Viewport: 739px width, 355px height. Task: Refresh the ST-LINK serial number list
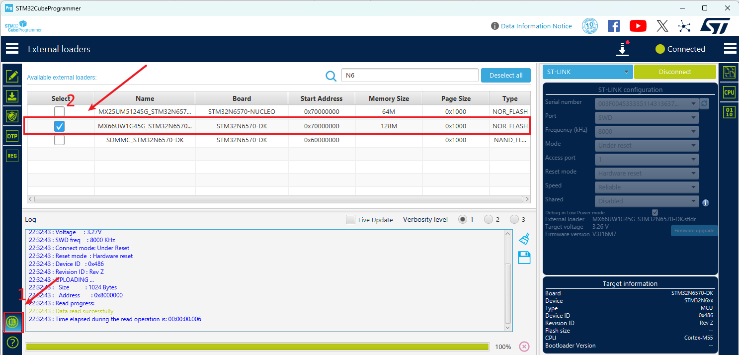click(x=704, y=104)
